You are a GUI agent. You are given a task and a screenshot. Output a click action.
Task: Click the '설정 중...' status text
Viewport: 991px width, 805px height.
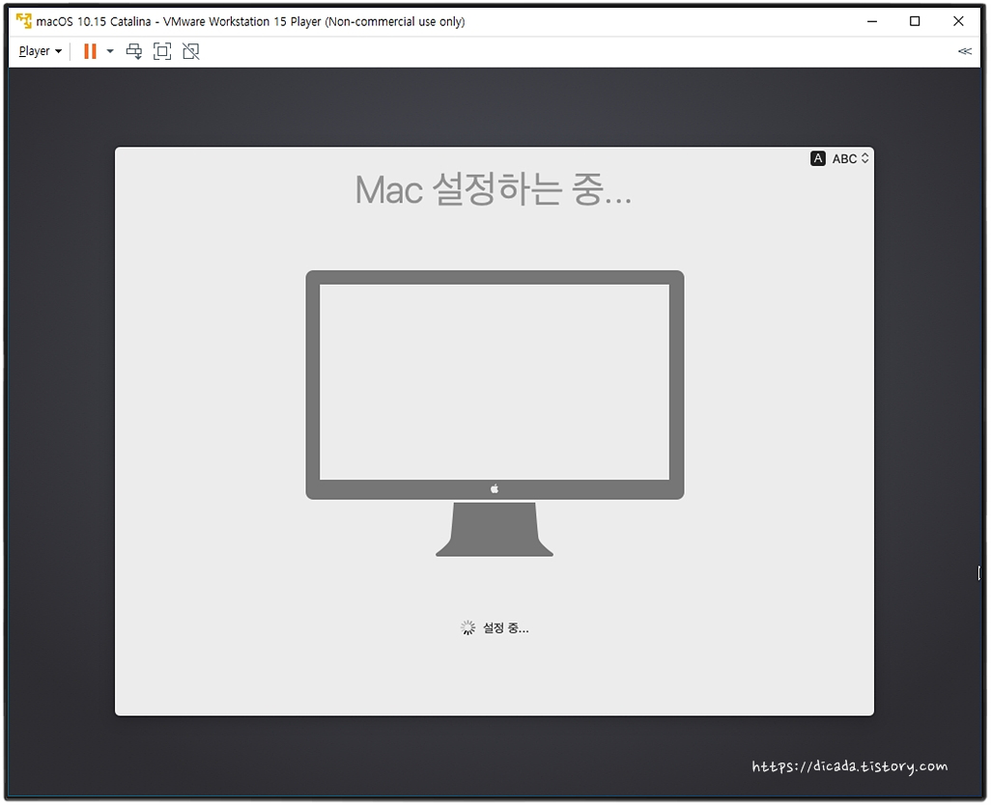[x=505, y=627]
